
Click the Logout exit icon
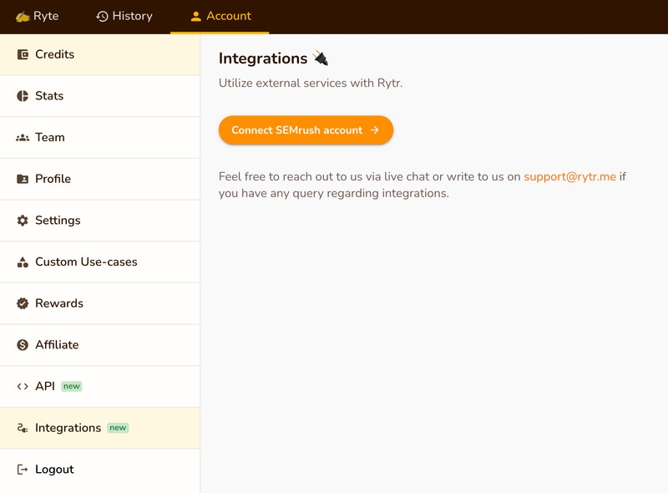23,470
